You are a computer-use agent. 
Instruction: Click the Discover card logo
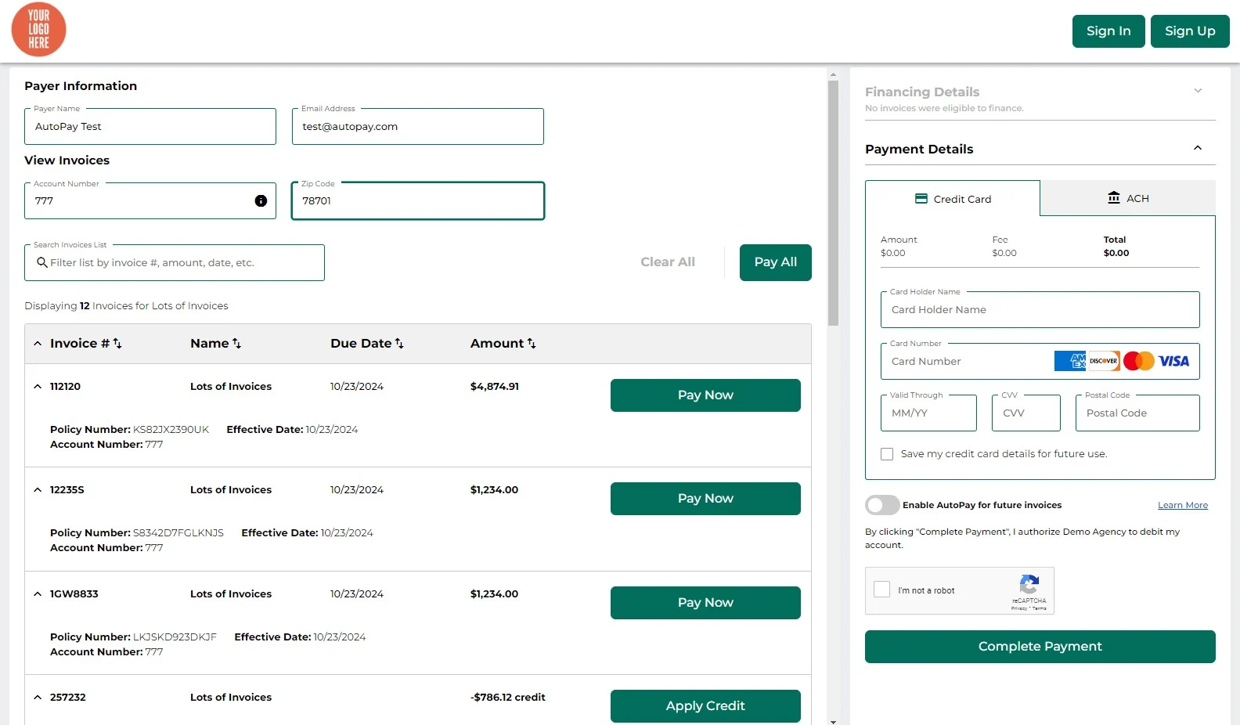tap(1104, 361)
